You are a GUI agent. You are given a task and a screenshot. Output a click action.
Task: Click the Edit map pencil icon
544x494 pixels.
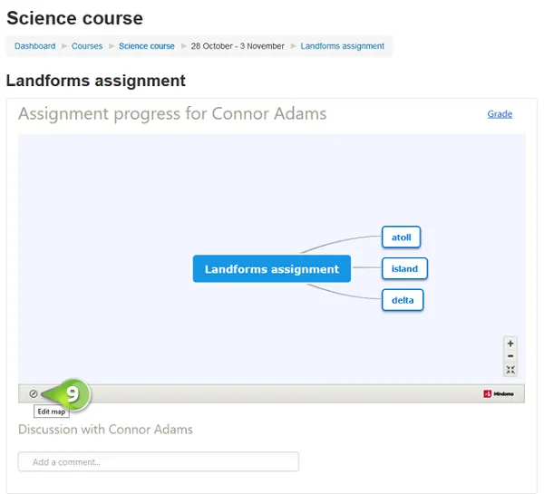(x=34, y=393)
